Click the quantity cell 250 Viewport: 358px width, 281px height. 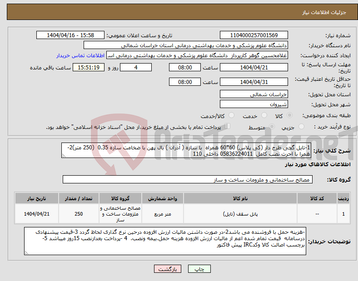coord(79,214)
